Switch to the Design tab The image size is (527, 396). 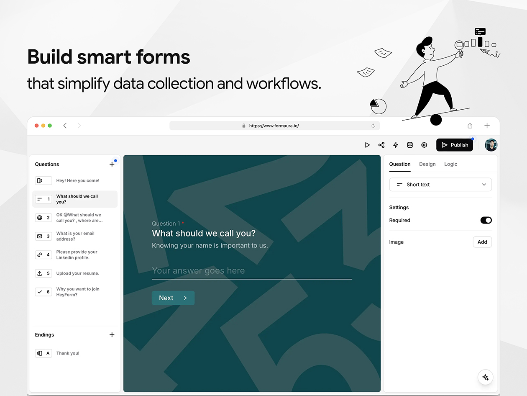click(x=427, y=164)
